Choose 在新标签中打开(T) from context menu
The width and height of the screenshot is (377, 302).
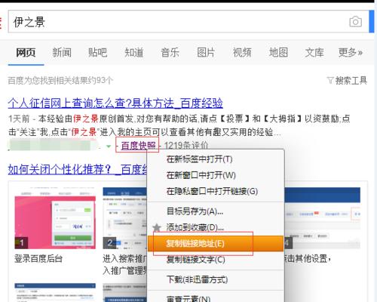tap(199, 159)
